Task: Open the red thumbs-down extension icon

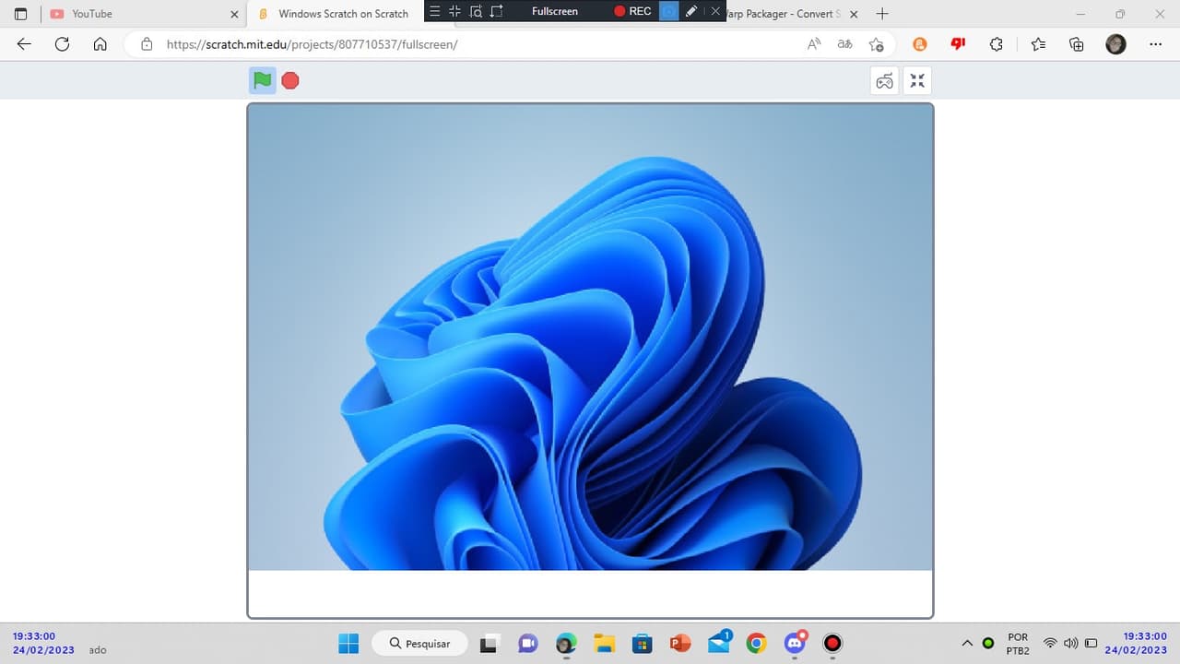Action: pyautogui.click(x=958, y=43)
